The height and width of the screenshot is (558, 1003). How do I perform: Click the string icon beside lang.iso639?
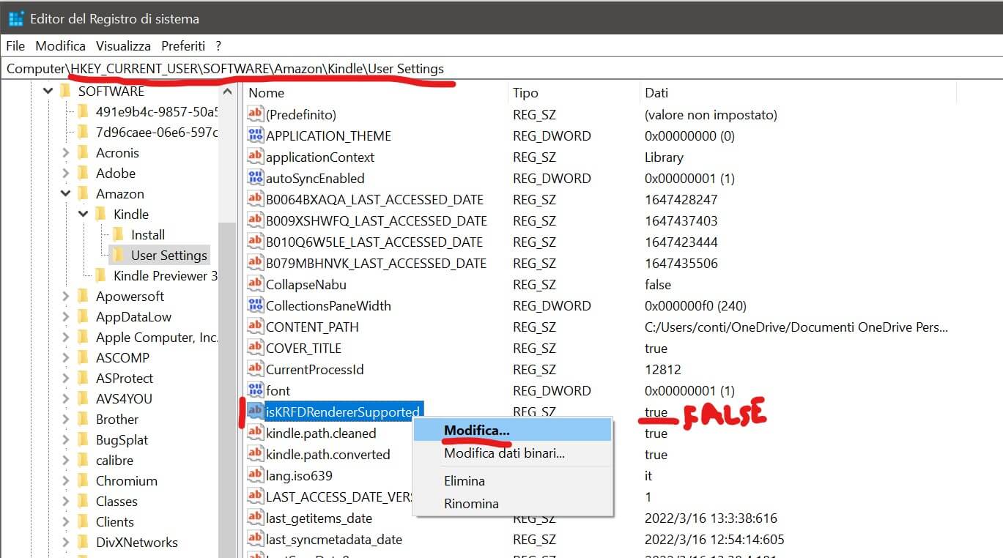pos(255,475)
